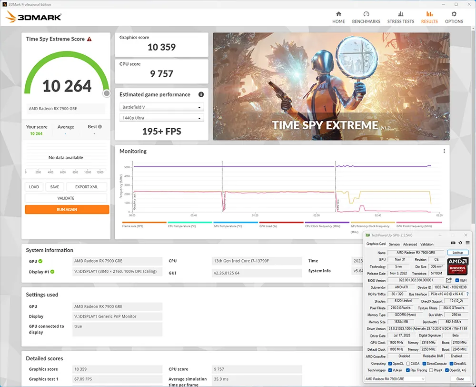Toggle PhysX checkbox in GPU-Z
This screenshot has height=387, width=476.
click(431, 370)
